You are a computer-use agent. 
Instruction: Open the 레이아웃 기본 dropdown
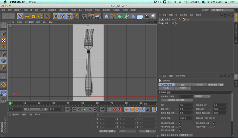coord(222,10)
